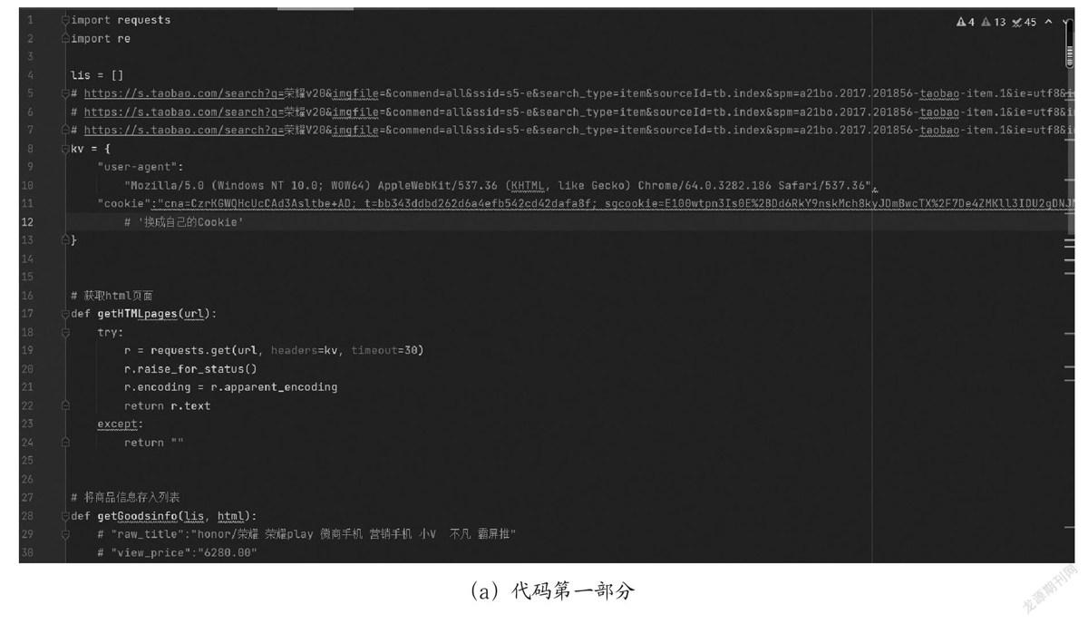Collapse the getGoodsinfo function fold marker
Image resolution: width=1088 pixels, height=624 pixels.
coord(65,516)
